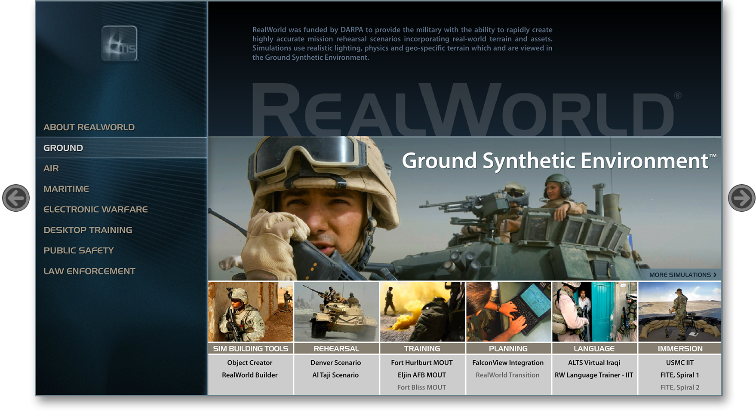The height and width of the screenshot is (411, 756).
Task: Open FITE, Spiral 2 link
Action: coord(680,387)
